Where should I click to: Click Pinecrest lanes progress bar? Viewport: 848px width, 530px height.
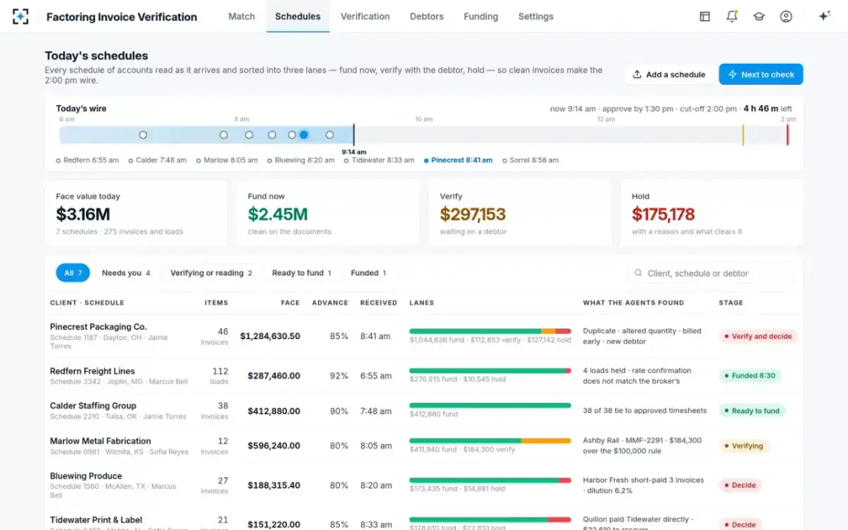click(x=490, y=331)
